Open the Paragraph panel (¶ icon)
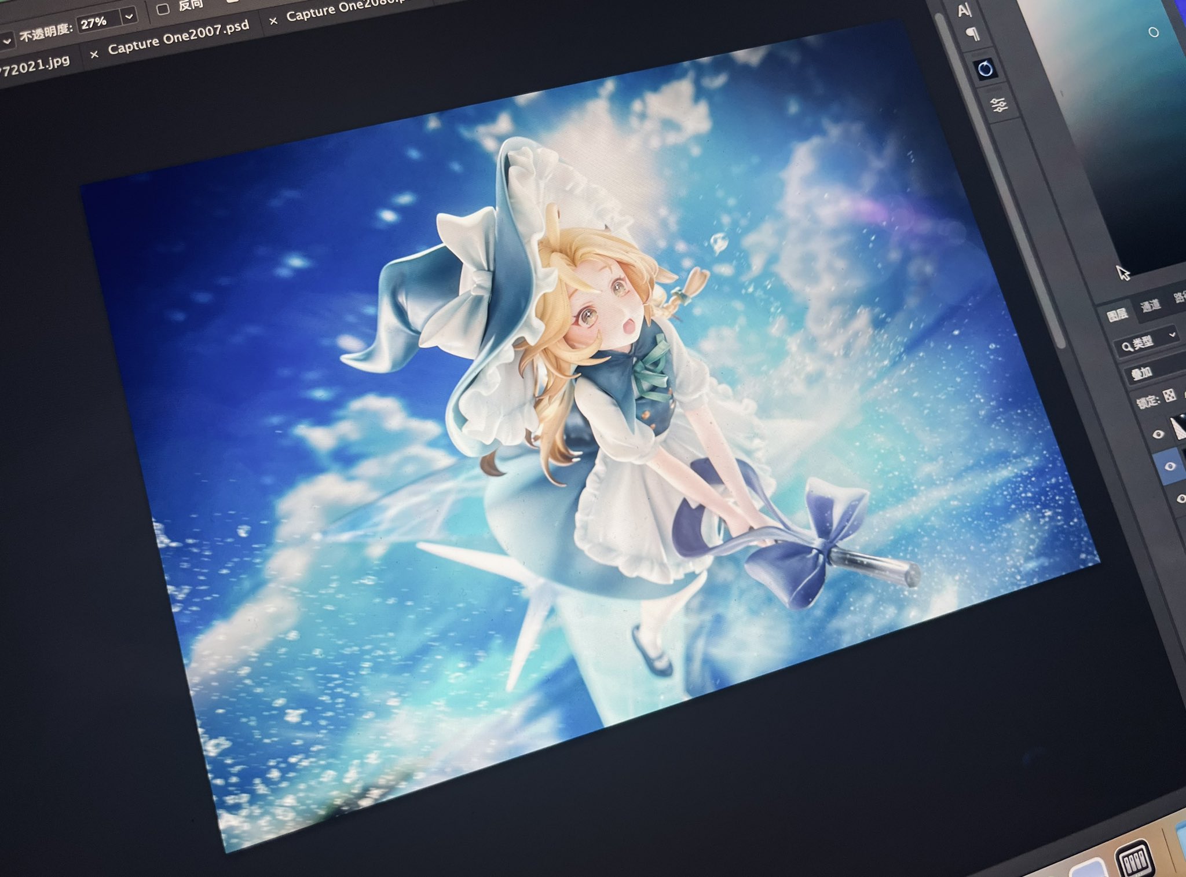Viewport: 1186px width, 877px height. tap(973, 35)
